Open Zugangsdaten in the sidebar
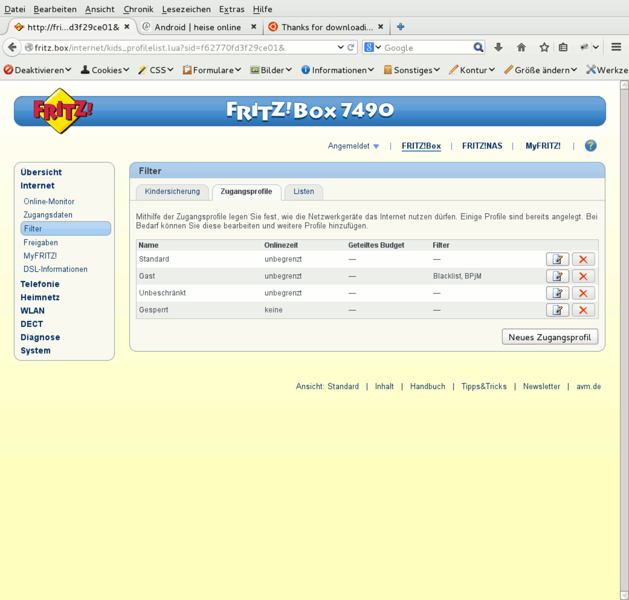 pyautogui.click(x=48, y=215)
